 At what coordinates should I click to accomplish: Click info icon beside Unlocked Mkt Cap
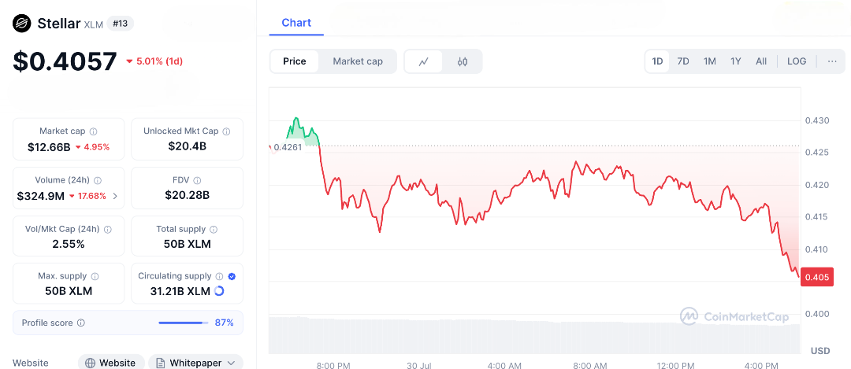coord(227,131)
